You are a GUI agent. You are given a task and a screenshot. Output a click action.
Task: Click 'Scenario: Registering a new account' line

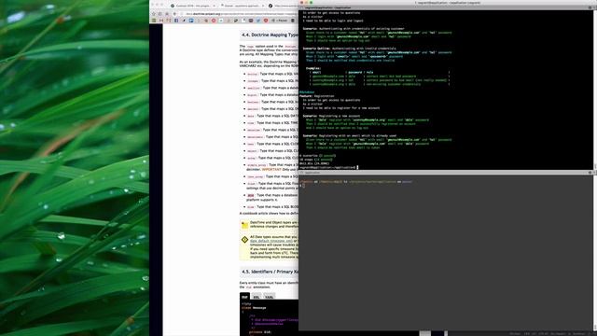331,116
